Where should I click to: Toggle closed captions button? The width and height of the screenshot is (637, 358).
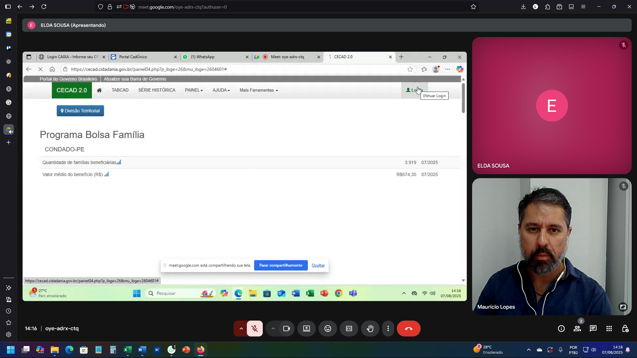click(x=349, y=329)
